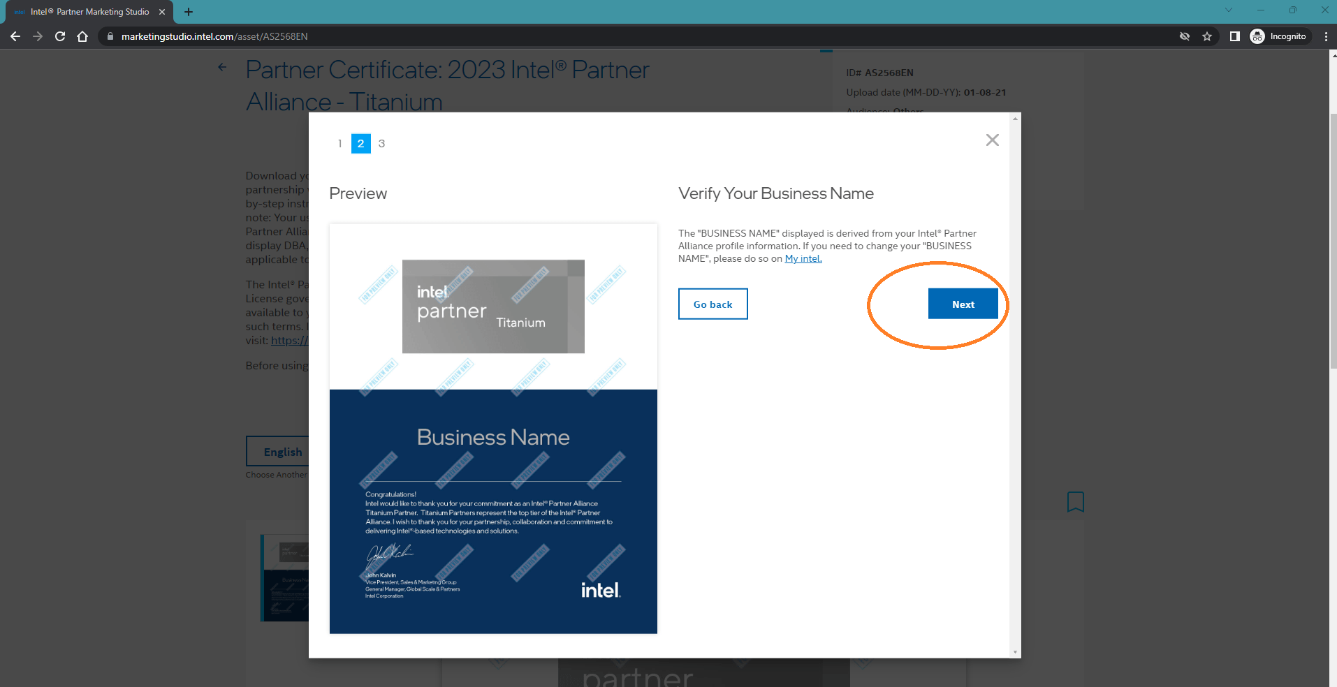
Task: Open the My intel link
Action: (x=803, y=258)
